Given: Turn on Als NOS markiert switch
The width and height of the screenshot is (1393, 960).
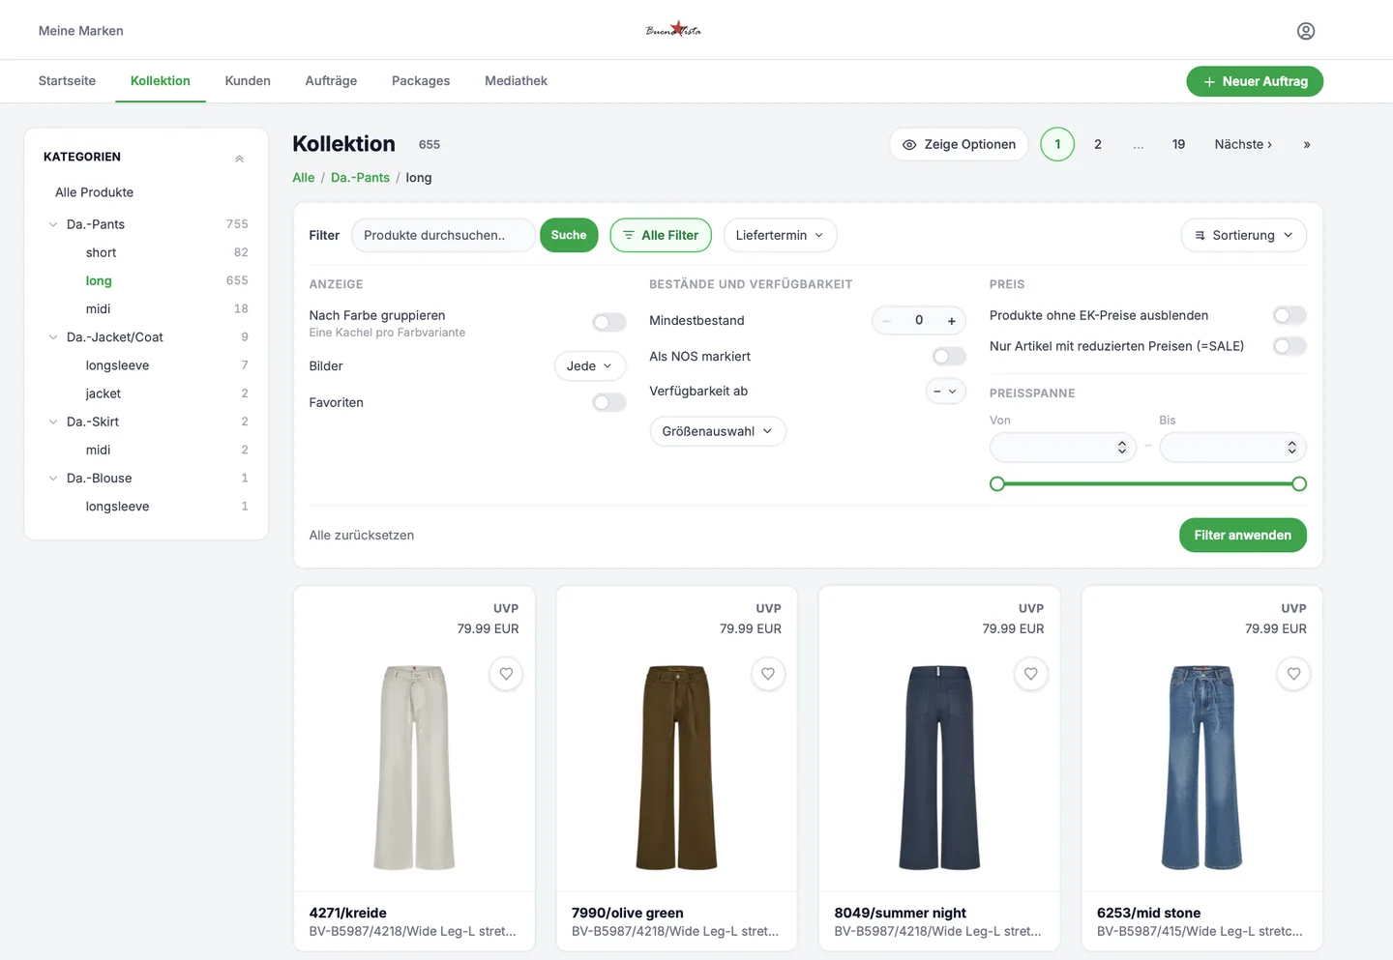Looking at the screenshot, I should pos(949,357).
